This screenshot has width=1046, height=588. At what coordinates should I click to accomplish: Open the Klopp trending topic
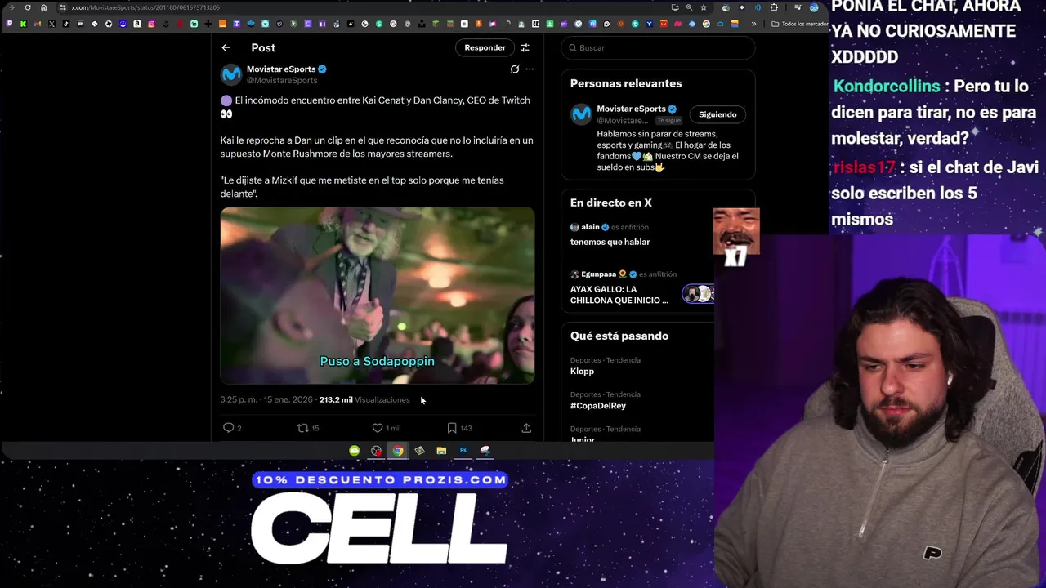click(582, 372)
